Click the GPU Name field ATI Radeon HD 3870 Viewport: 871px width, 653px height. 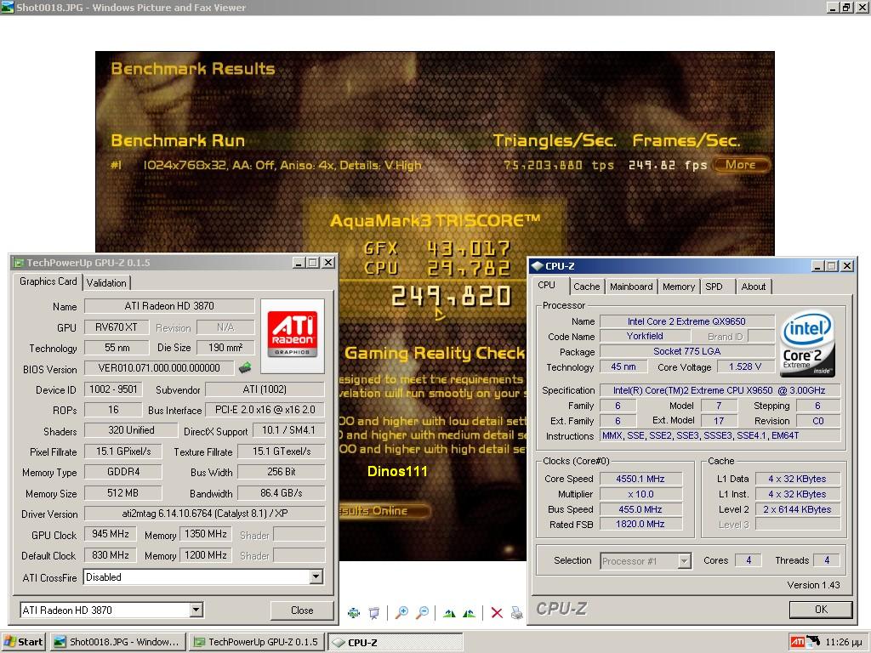tap(169, 306)
